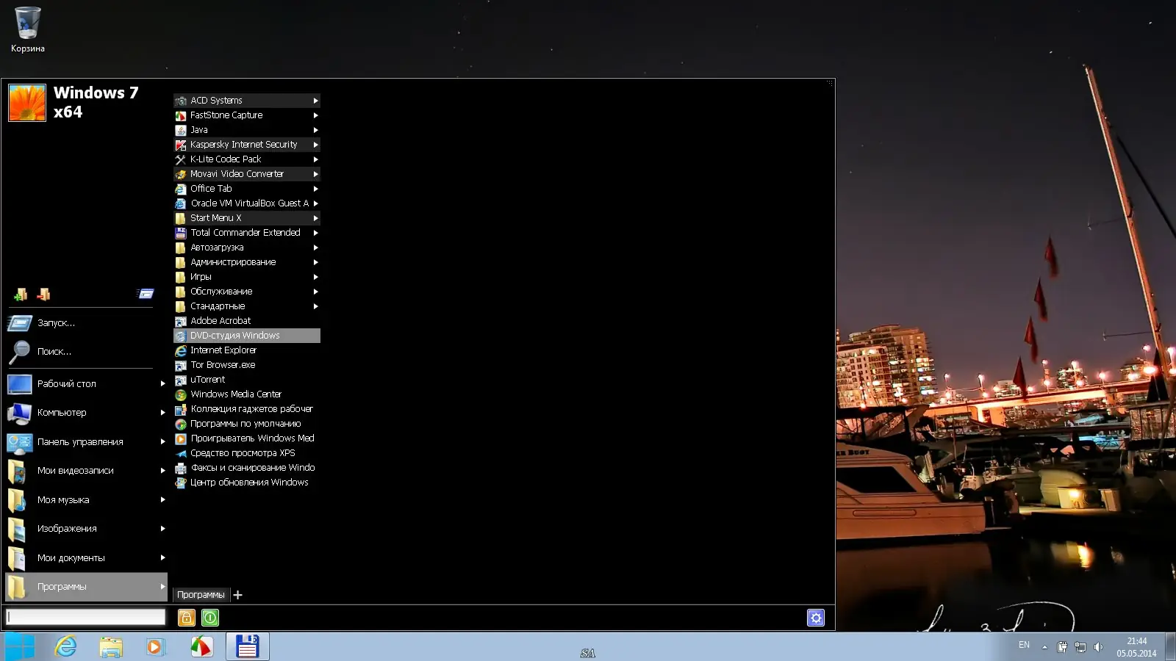
Task: Open Total Commander floppy icon on taskbar
Action: [x=247, y=646]
